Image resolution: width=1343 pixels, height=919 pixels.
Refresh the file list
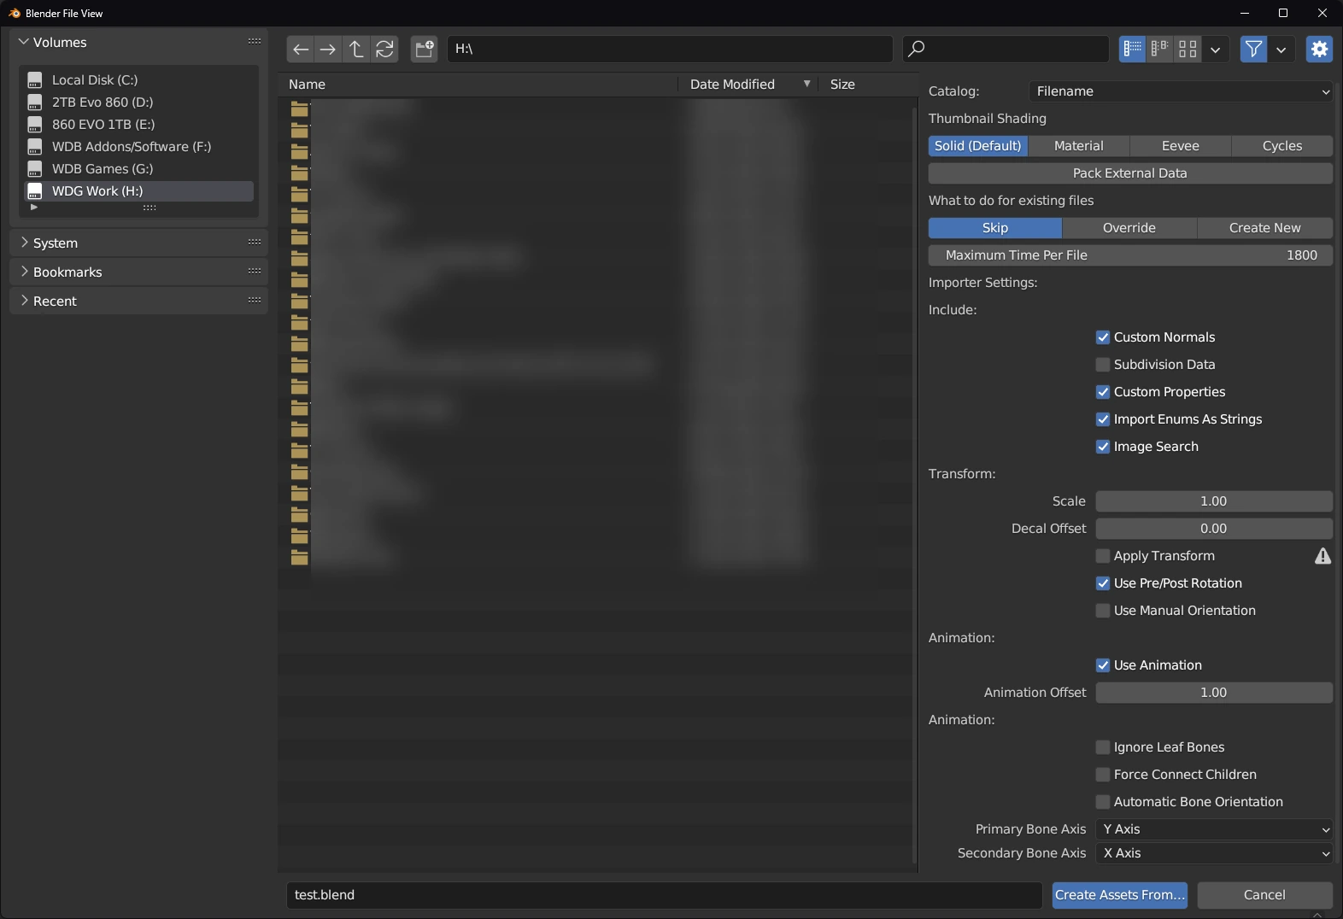pos(384,50)
